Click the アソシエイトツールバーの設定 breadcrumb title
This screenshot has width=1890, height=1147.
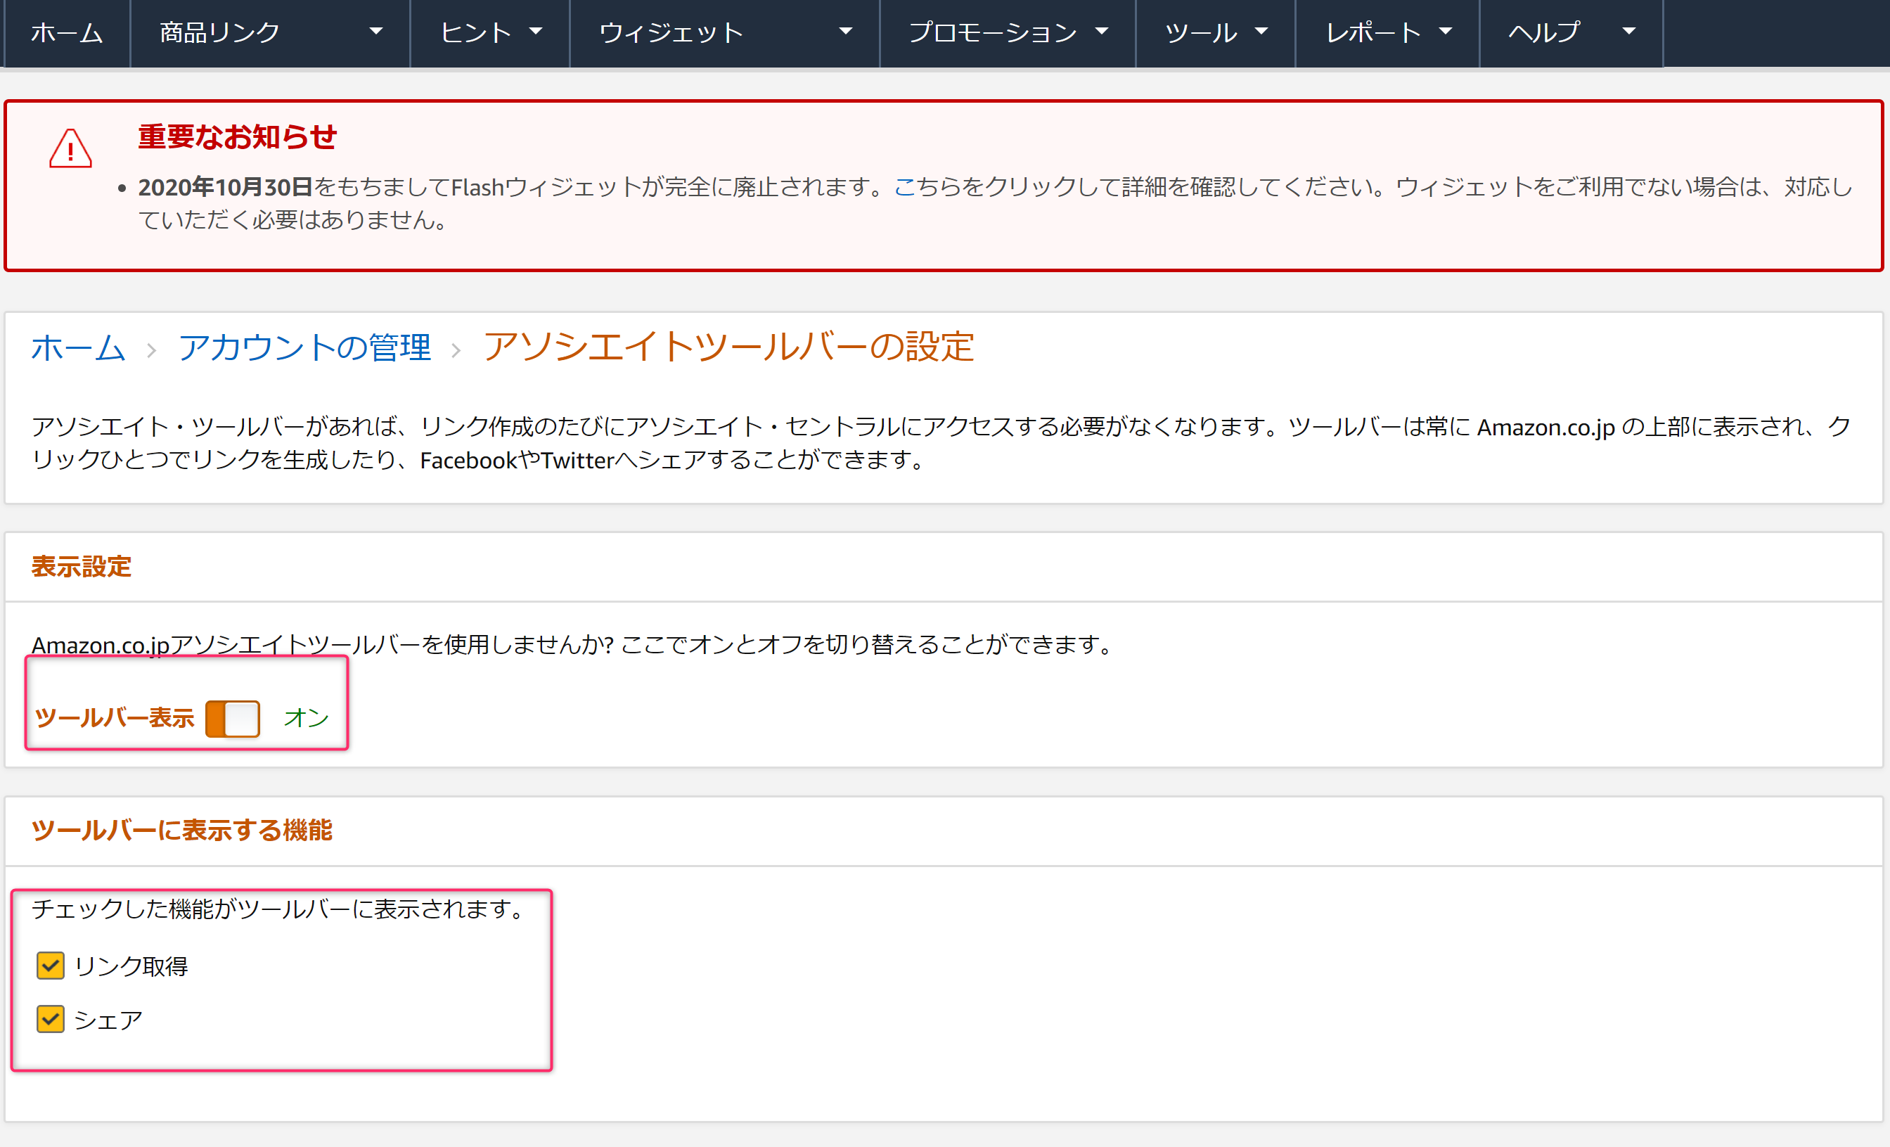coord(728,347)
